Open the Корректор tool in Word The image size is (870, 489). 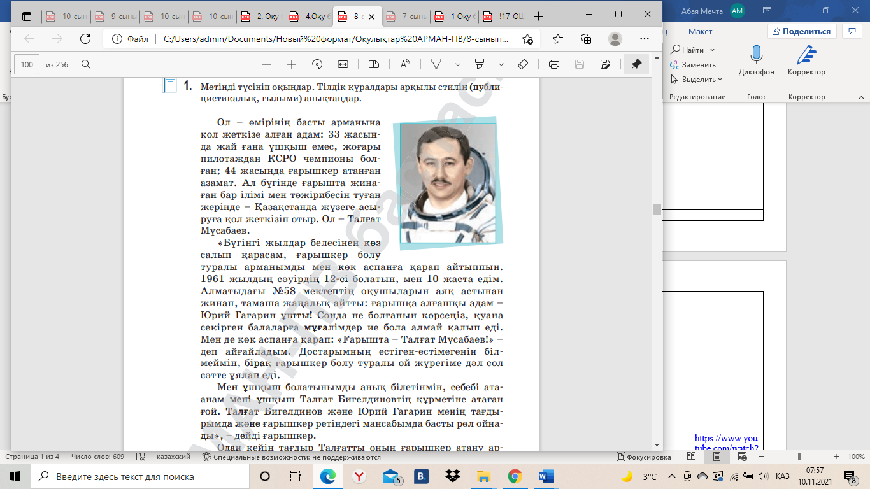806,57
